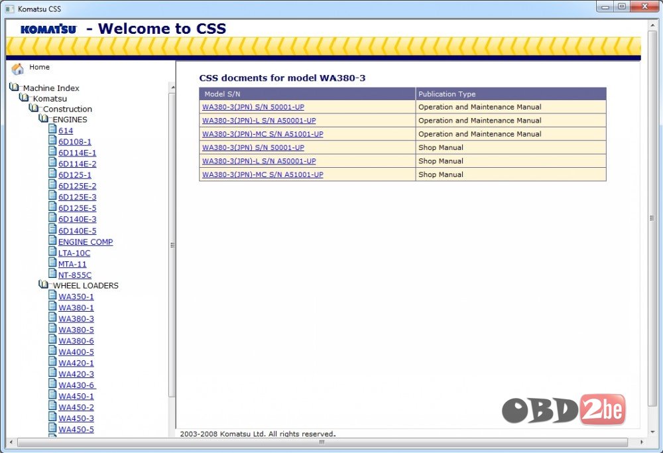Viewport: 663px width, 453px height.
Task: Click the window's vertical scrollbar down arrow
Action: 652,432
